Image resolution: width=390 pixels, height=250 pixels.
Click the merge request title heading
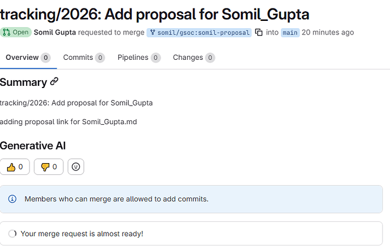tap(154, 14)
